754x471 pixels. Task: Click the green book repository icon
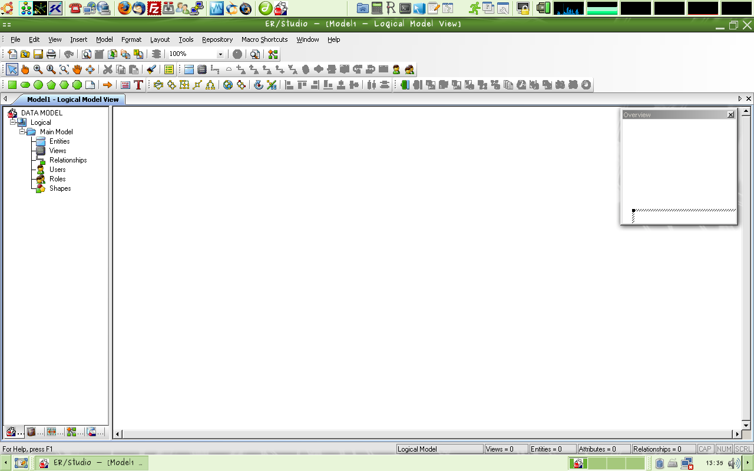pos(405,85)
